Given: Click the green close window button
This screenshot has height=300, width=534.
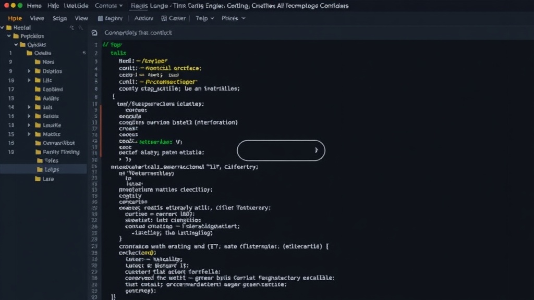Looking at the screenshot, I should 20,5.
